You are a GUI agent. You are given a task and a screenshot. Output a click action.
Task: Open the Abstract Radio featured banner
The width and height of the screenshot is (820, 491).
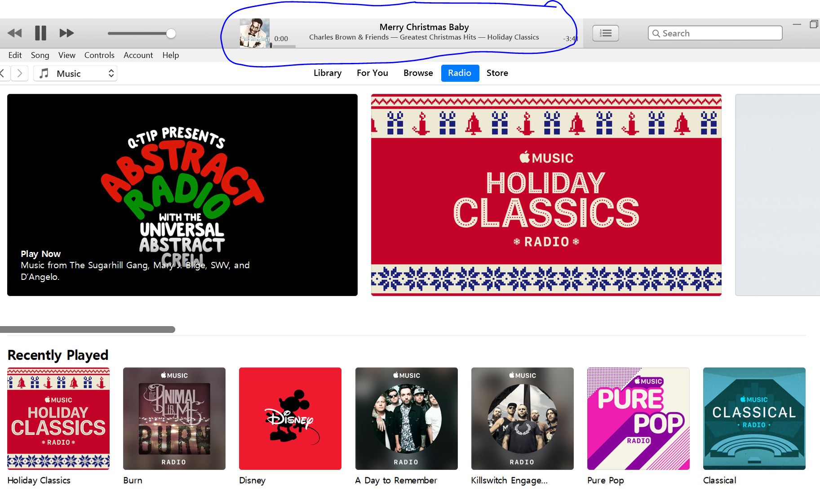(182, 195)
